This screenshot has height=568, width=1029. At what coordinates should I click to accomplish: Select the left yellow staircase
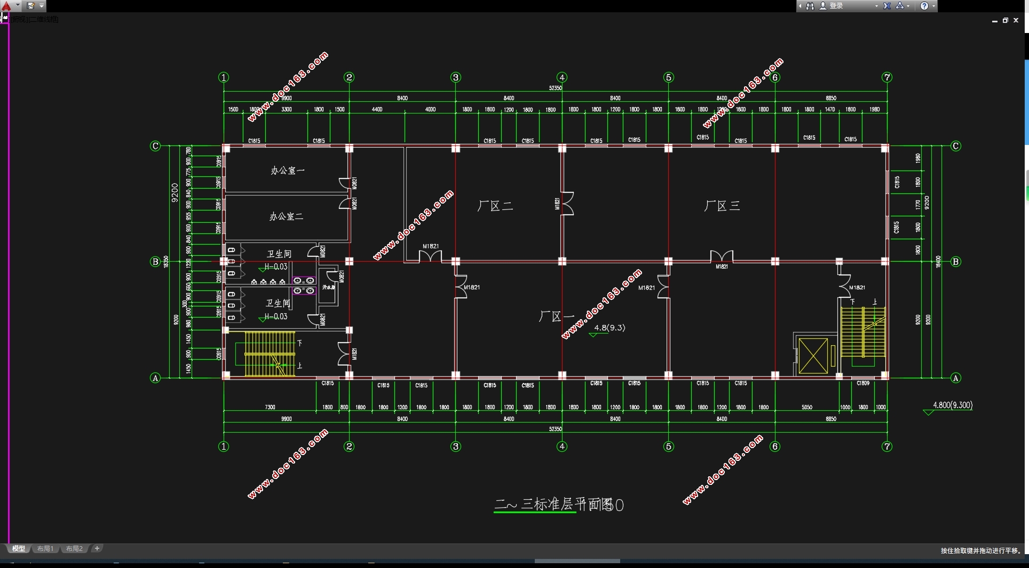tap(270, 354)
